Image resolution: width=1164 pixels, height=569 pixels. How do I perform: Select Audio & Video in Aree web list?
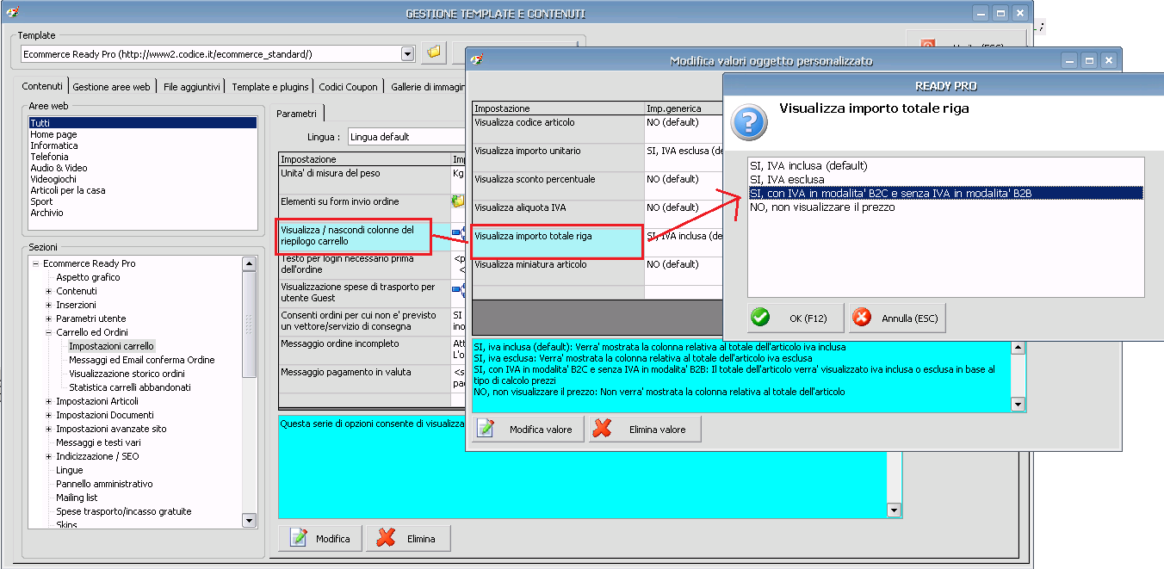coord(143,168)
